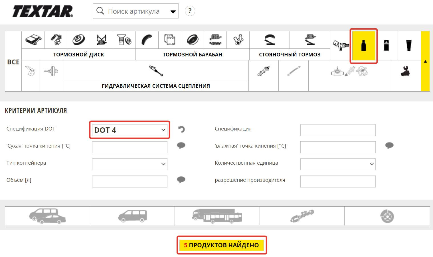
Task: Choose the brake shoe icon under Тормозной барабан
Action: 147,40
